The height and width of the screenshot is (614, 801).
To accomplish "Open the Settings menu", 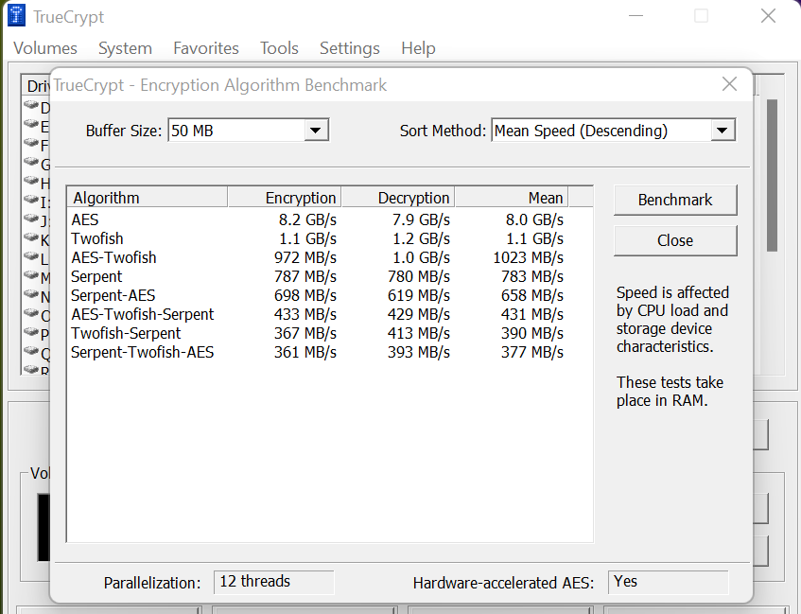I will coord(349,48).
